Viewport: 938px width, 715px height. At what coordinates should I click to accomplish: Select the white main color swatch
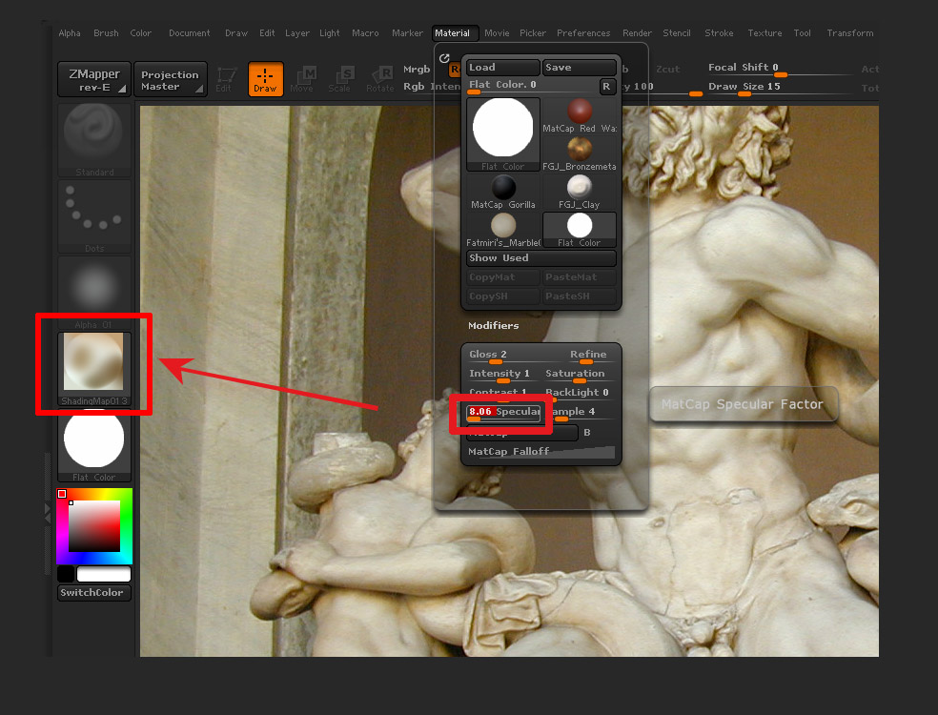[104, 575]
